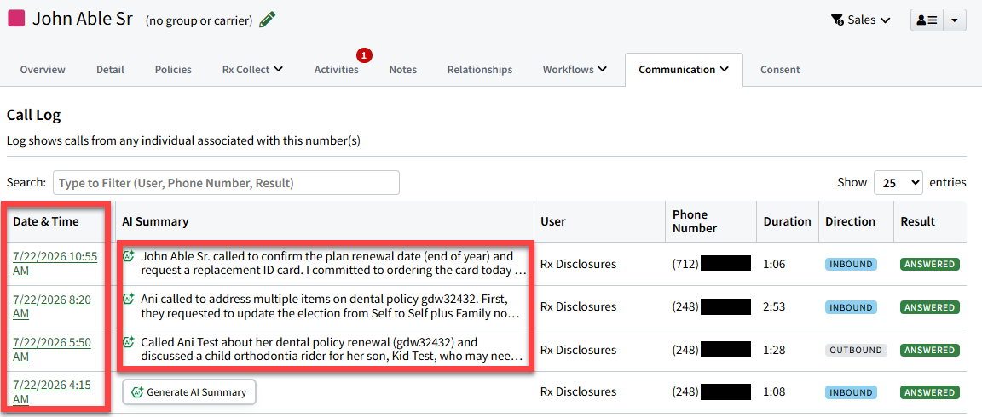Click Generate AI Summary button

click(189, 392)
